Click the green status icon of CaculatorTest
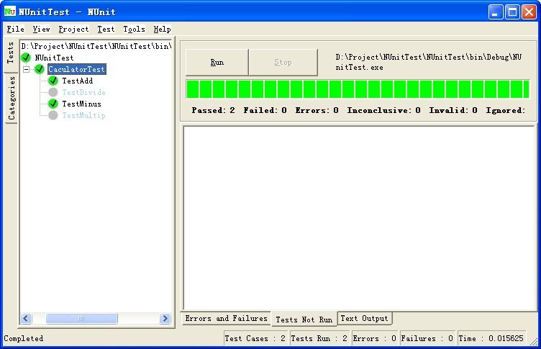The height and width of the screenshot is (349, 541). click(x=40, y=69)
